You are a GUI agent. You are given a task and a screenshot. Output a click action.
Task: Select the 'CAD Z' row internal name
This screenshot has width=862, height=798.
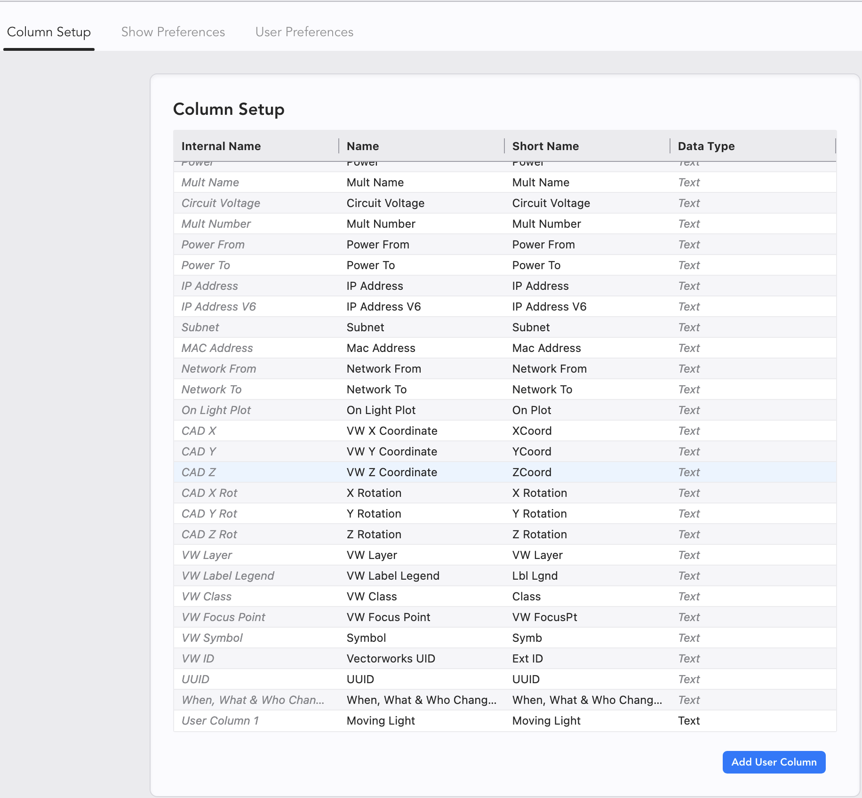pos(199,472)
